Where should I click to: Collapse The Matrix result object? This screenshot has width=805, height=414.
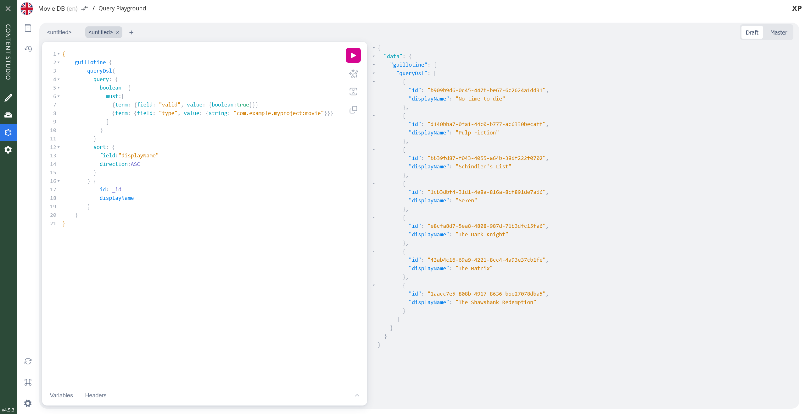pos(374,251)
